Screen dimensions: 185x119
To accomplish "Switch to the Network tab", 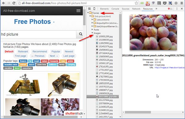I will [136, 9].
